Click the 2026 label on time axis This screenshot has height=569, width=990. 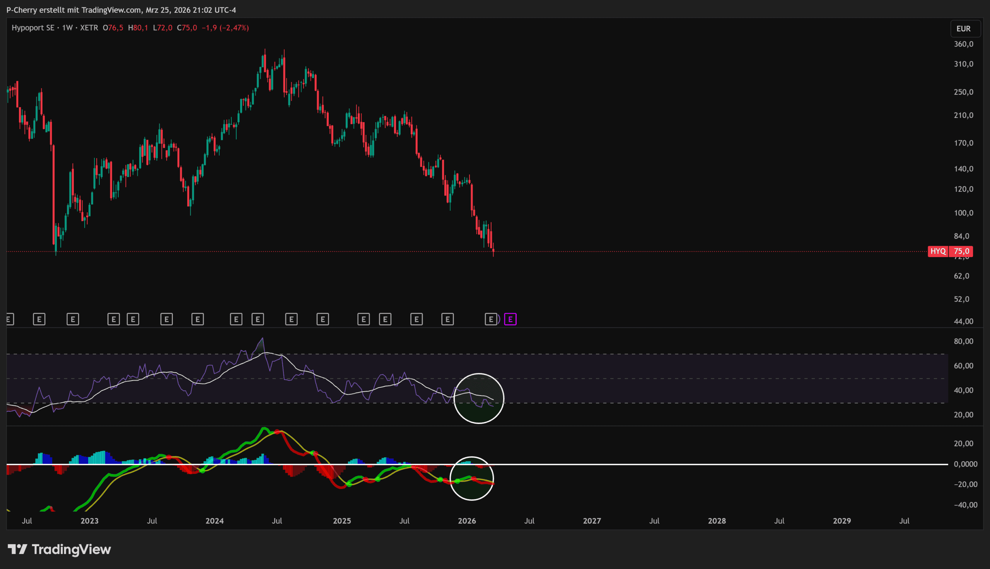(467, 521)
